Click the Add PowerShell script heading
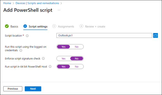The image size is (162, 95). [x=28, y=10]
